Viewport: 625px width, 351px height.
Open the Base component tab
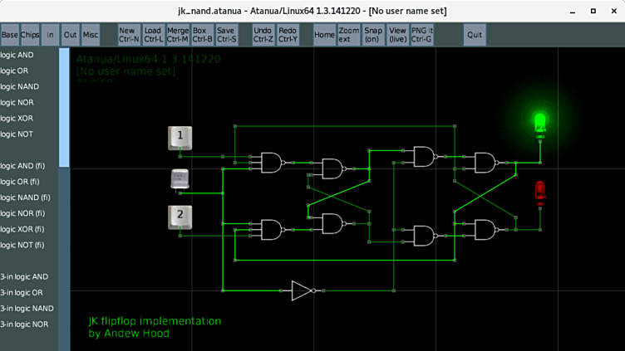point(10,35)
